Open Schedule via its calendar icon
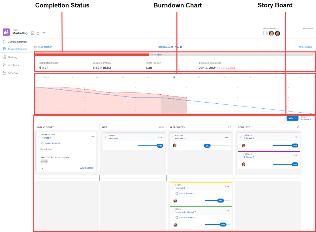Image resolution: width=316 pixels, height=232 pixels. [4, 73]
